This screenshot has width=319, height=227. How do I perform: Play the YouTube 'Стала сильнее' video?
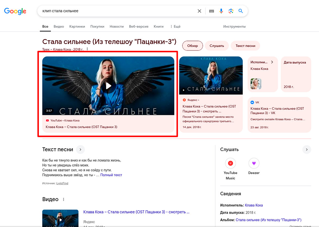(108, 86)
